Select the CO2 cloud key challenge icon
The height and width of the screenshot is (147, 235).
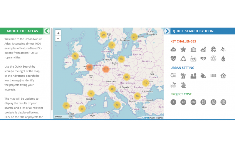tap(174, 50)
